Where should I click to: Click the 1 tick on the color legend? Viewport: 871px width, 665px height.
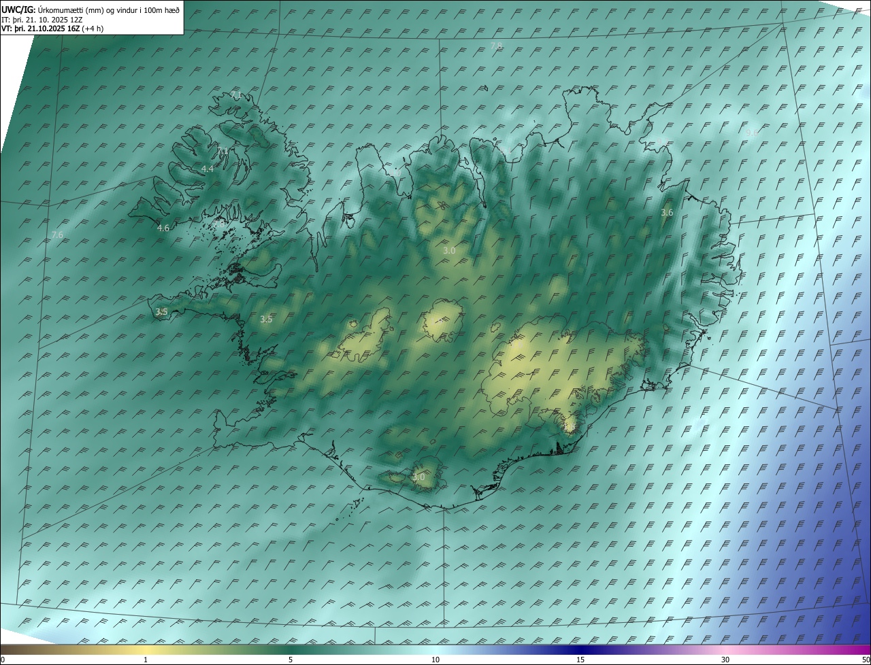[146, 660]
